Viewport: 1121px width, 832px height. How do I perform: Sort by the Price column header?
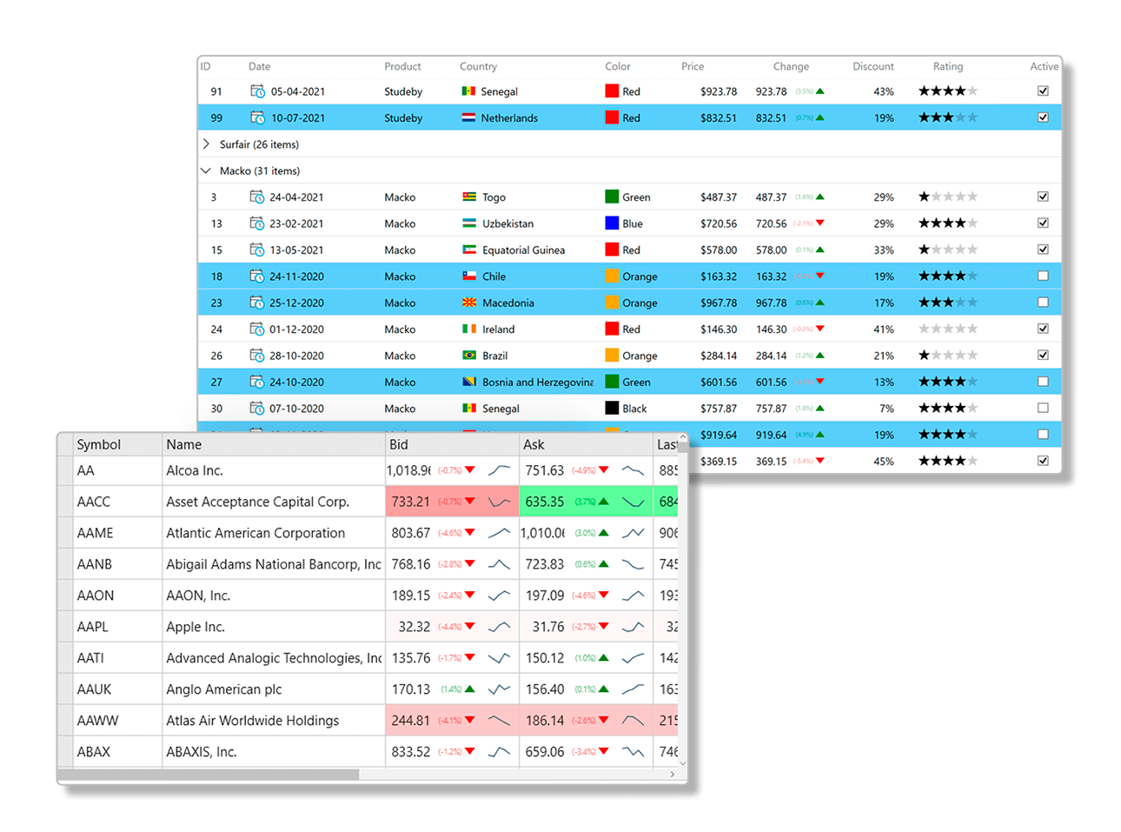tap(693, 66)
